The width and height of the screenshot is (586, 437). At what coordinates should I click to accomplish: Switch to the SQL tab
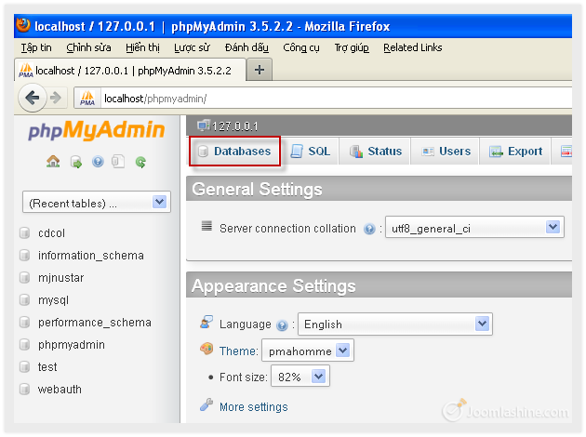310,152
